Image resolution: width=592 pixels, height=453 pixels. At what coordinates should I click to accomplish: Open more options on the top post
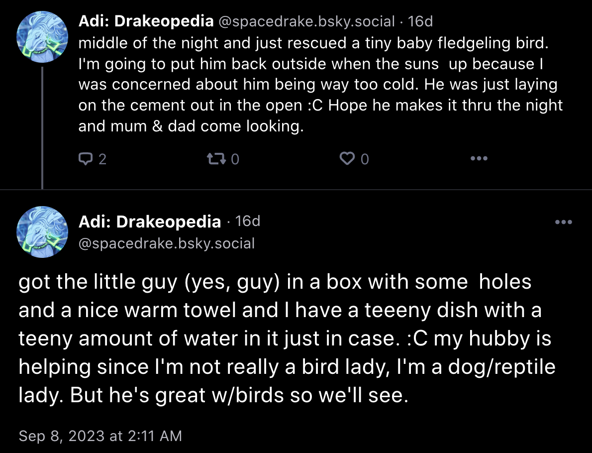pos(479,158)
